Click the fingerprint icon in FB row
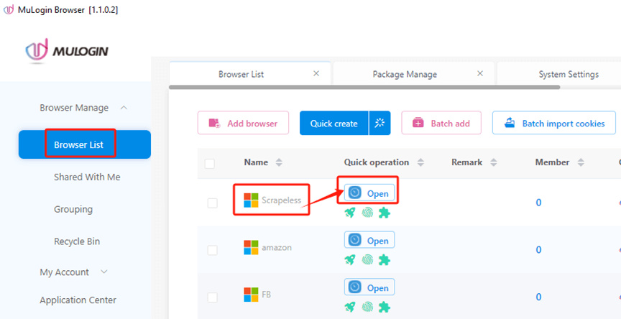Image resolution: width=621 pixels, height=319 pixels. (367, 307)
